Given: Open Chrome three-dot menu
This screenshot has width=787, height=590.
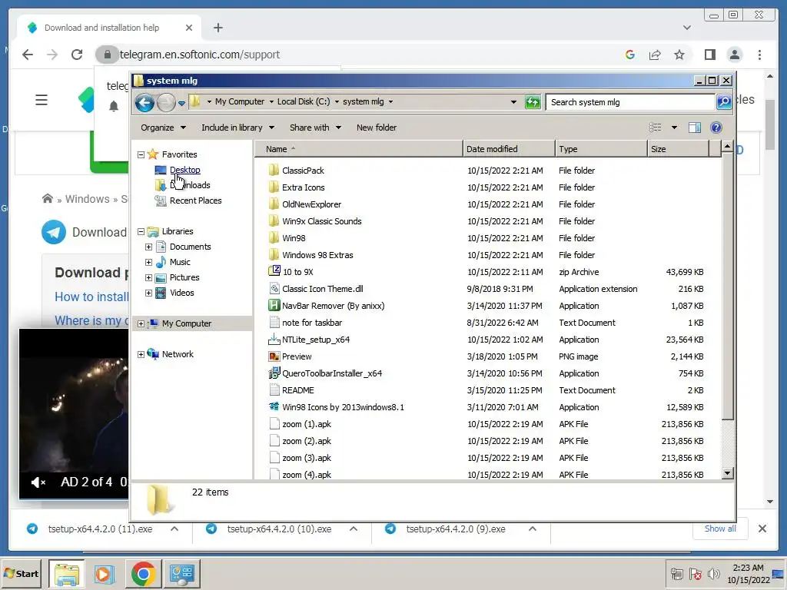Looking at the screenshot, I should 759,55.
